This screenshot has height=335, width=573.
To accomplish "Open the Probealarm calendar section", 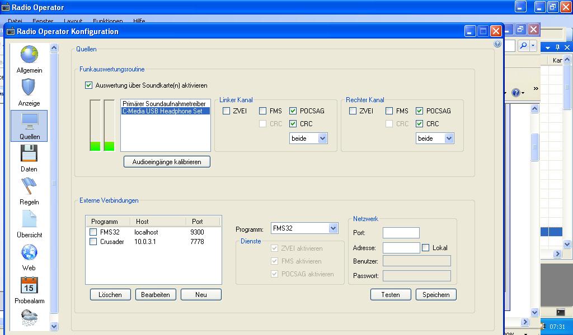I will [x=29, y=289].
